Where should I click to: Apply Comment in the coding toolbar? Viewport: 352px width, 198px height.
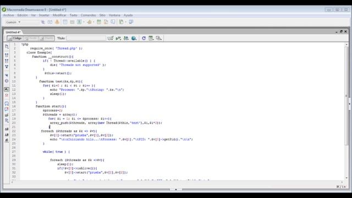coord(7,103)
